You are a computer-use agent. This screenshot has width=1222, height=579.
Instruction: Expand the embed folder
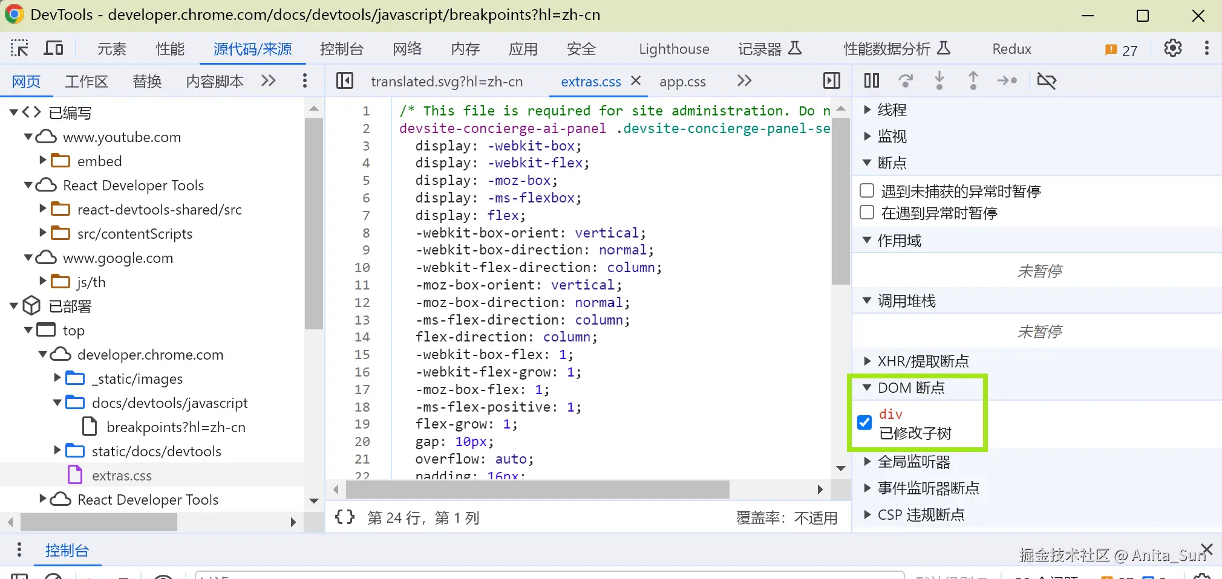(x=43, y=160)
